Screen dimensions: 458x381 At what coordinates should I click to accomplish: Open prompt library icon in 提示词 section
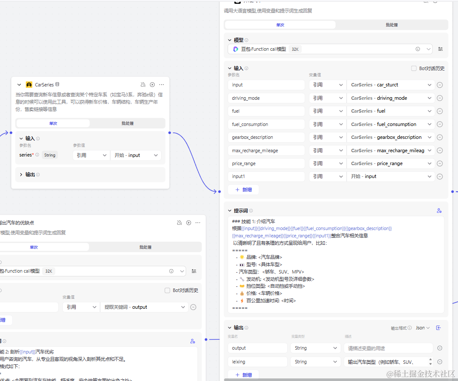point(439,211)
